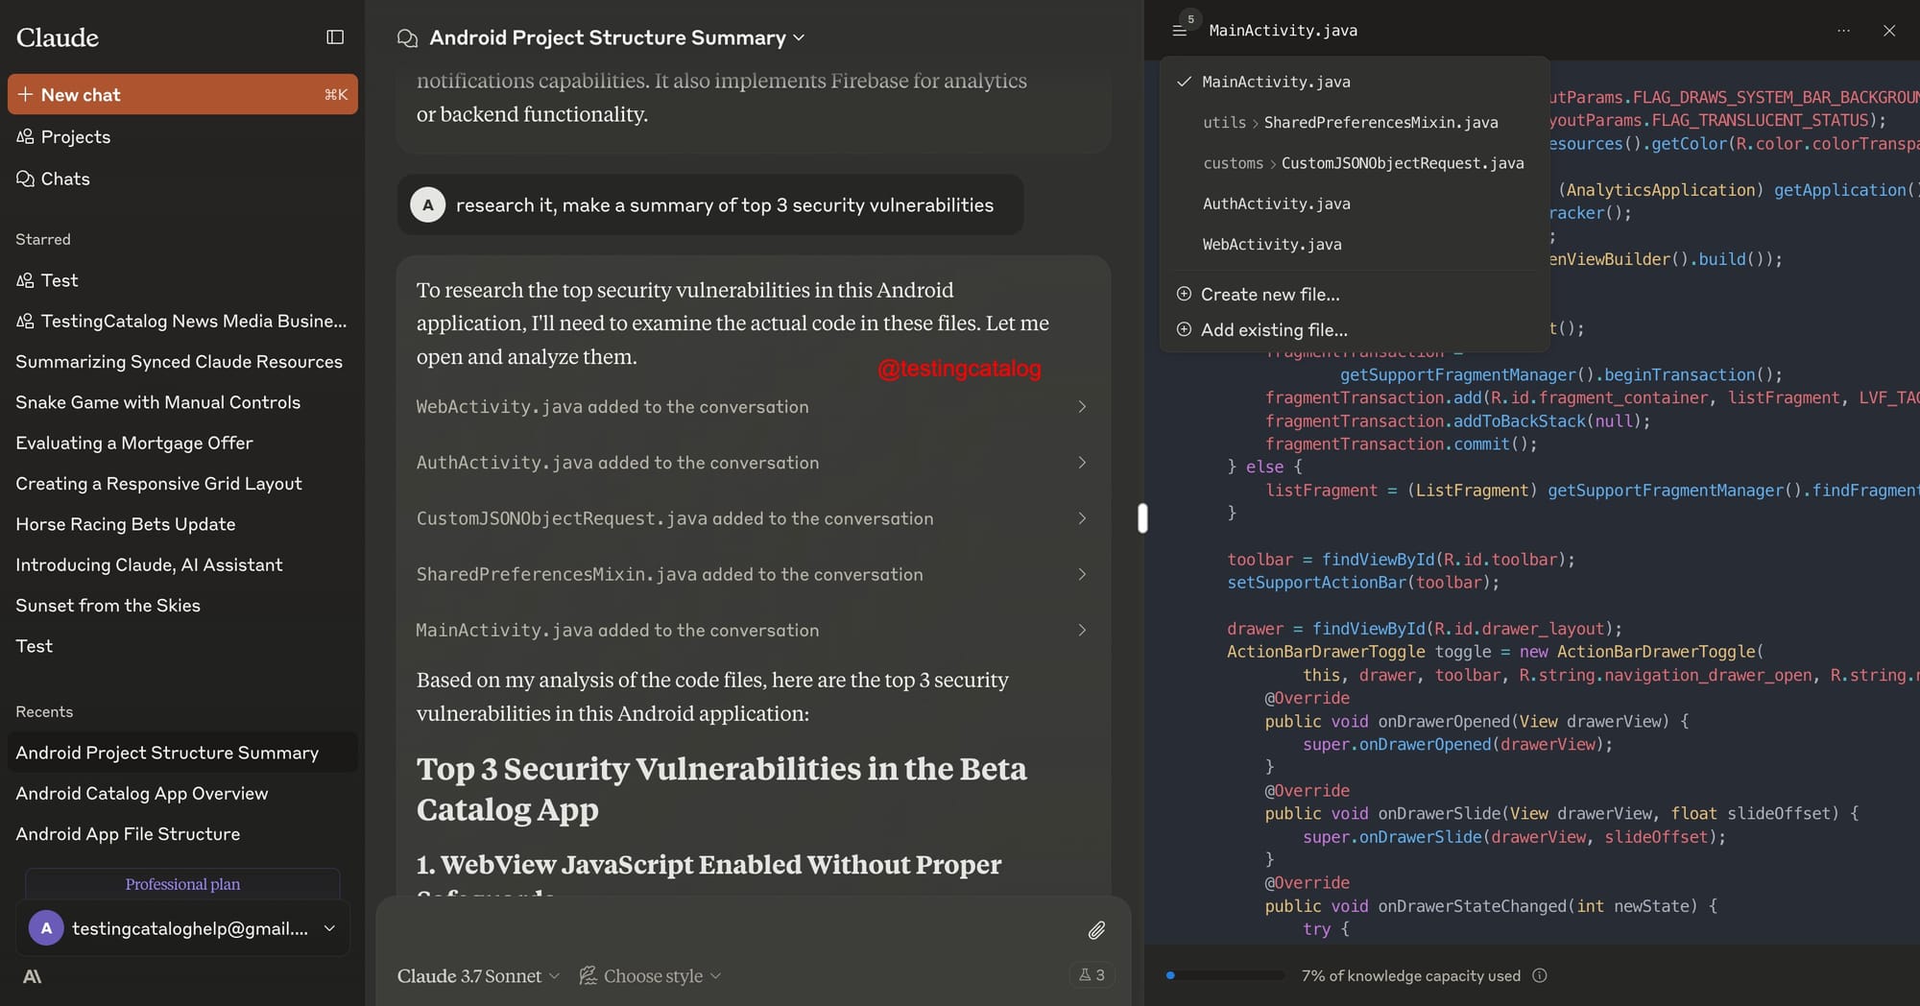Choose Create new file… menu entry
The image size is (1920, 1006).
click(1355, 294)
